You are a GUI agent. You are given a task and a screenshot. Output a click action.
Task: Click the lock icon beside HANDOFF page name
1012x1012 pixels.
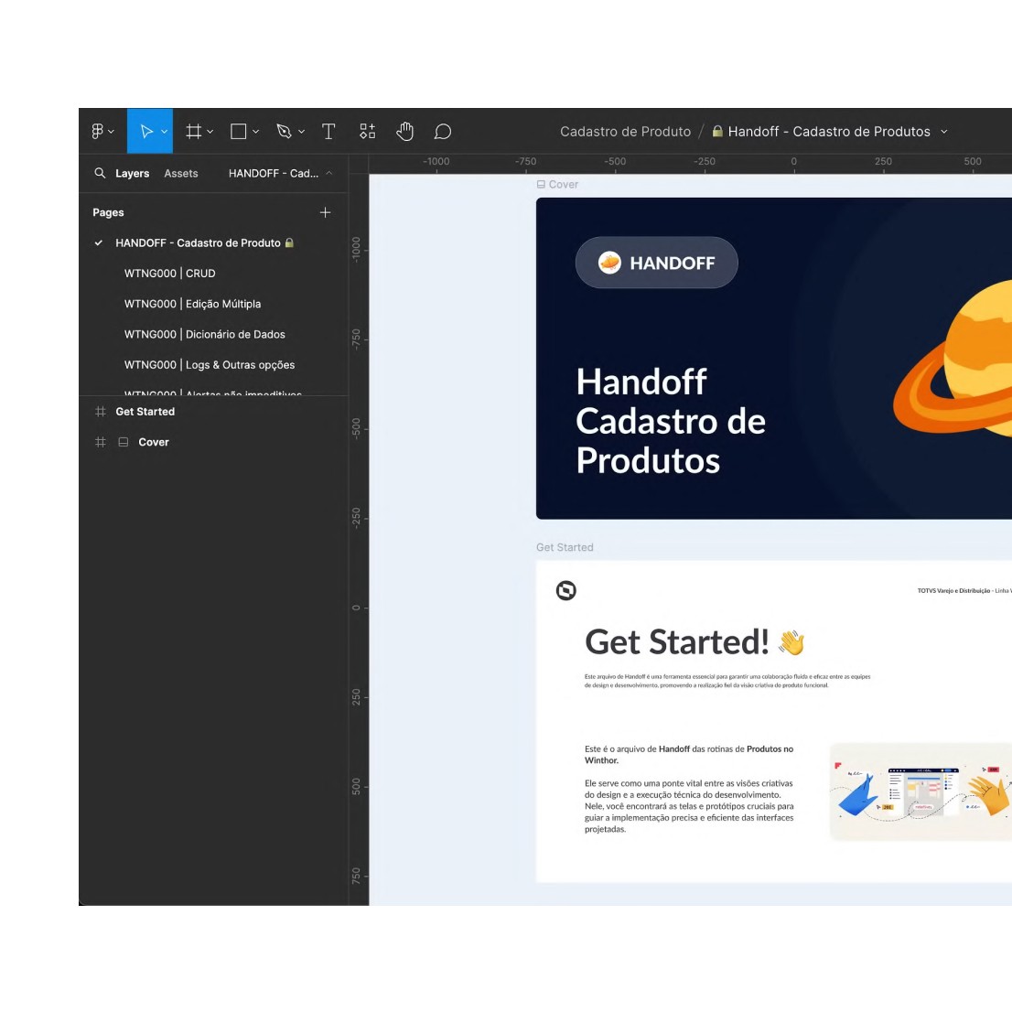coord(289,242)
